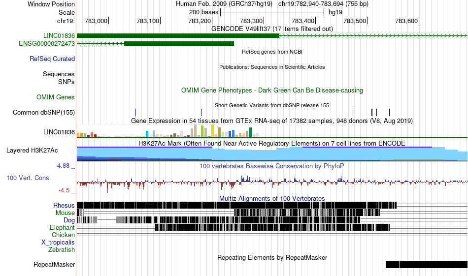Click the thick green LINC01836 exon bar
The image size is (468, 276).
pyautogui.click(x=178, y=36)
